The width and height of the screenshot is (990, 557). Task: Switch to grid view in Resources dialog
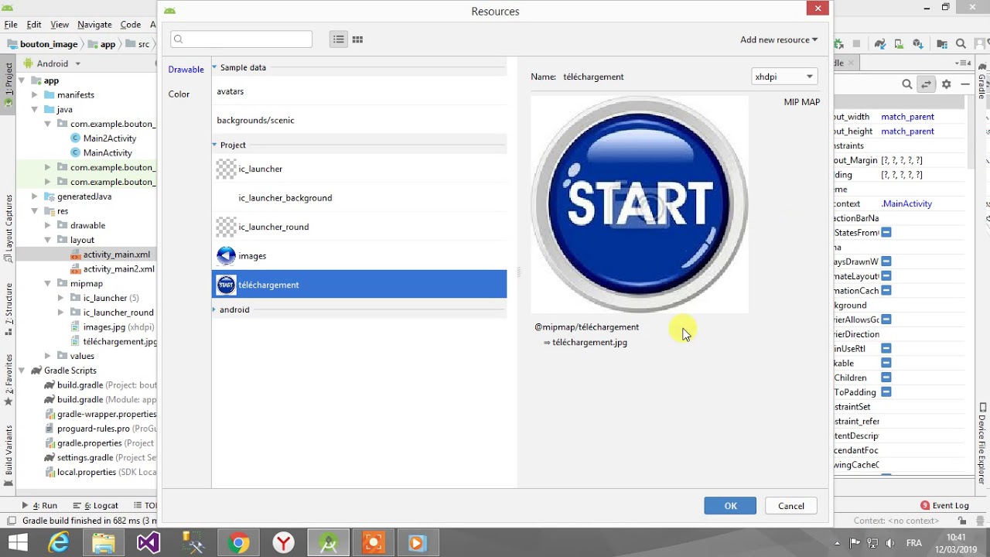pyautogui.click(x=357, y=39)
